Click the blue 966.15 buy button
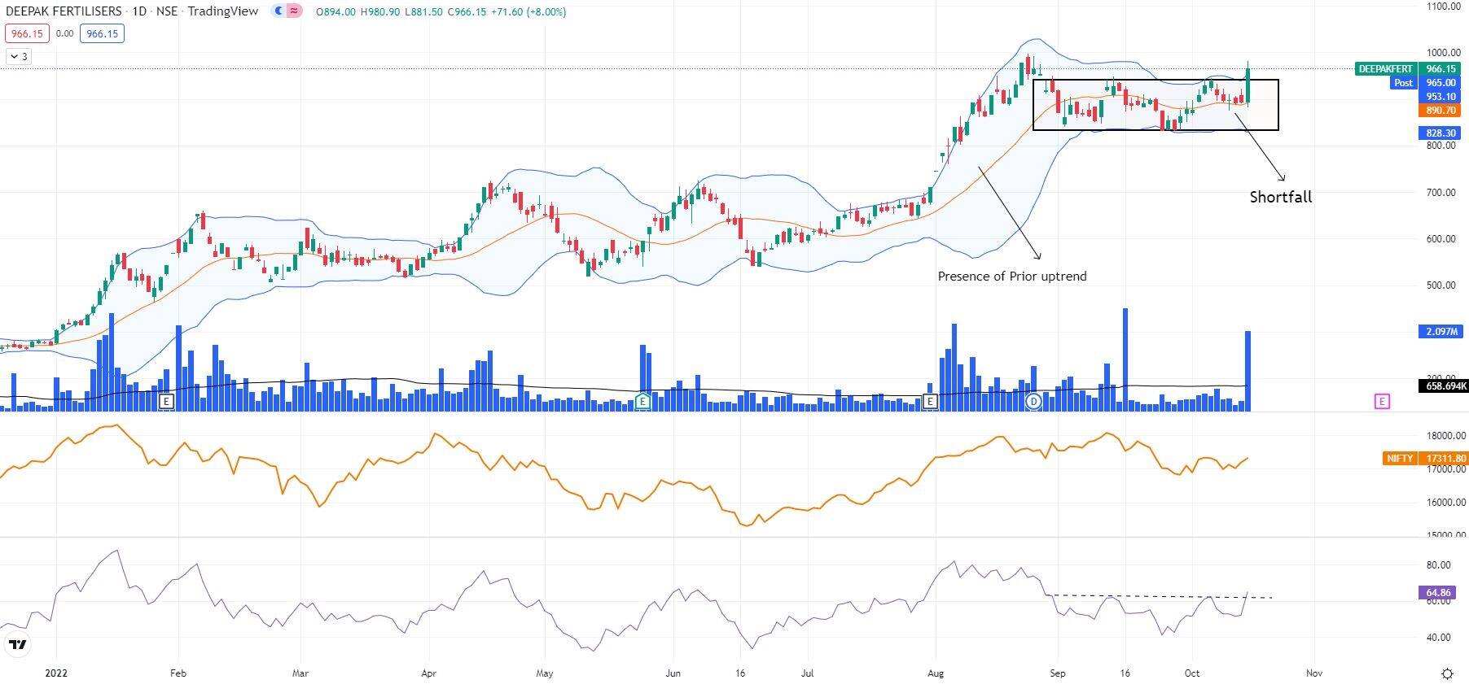Screen dimensions: 1469x684 coord(102,34)
